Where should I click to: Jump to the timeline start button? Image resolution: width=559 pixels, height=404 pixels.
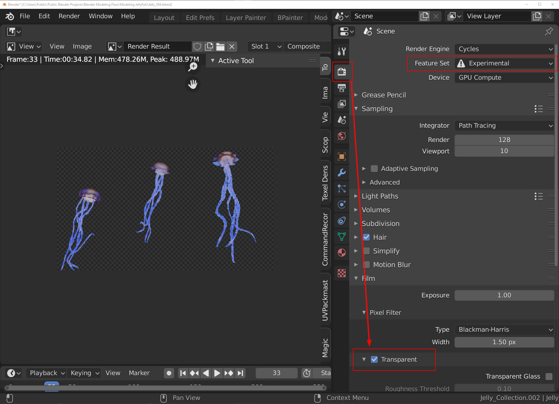(x=183, y=373)
